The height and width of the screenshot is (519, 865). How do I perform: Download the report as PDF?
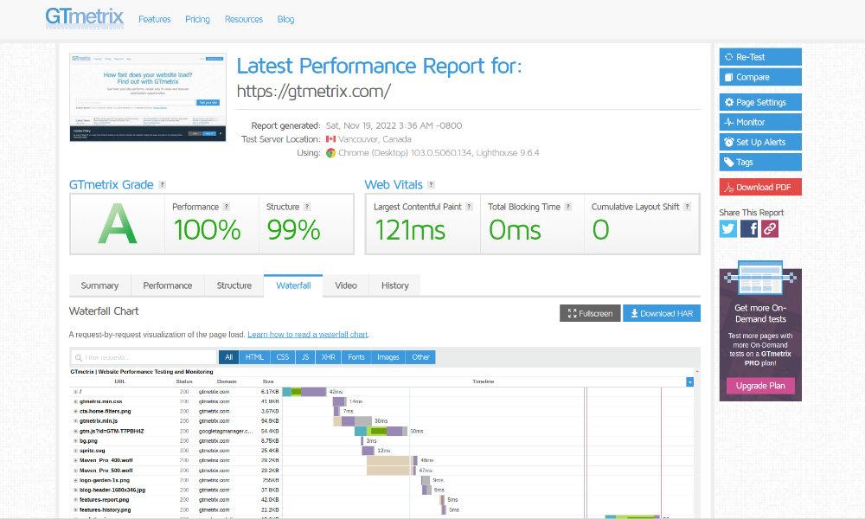760,187
